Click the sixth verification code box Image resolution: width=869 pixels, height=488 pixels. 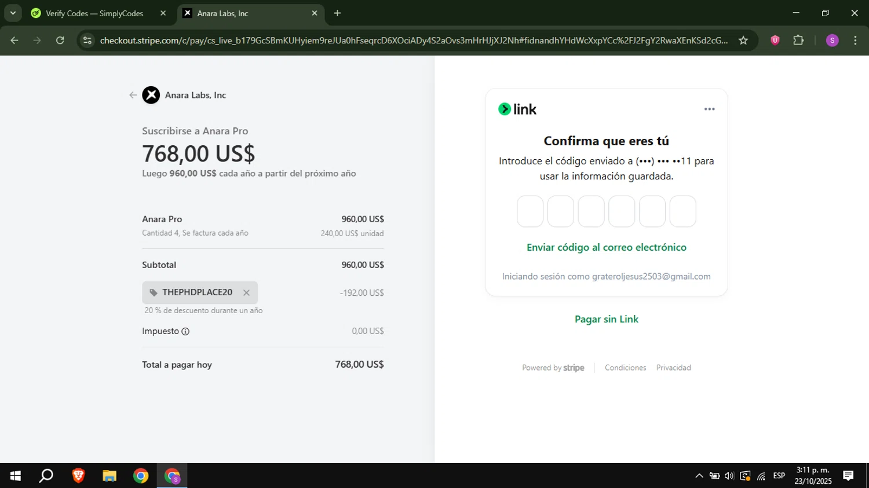683,211
